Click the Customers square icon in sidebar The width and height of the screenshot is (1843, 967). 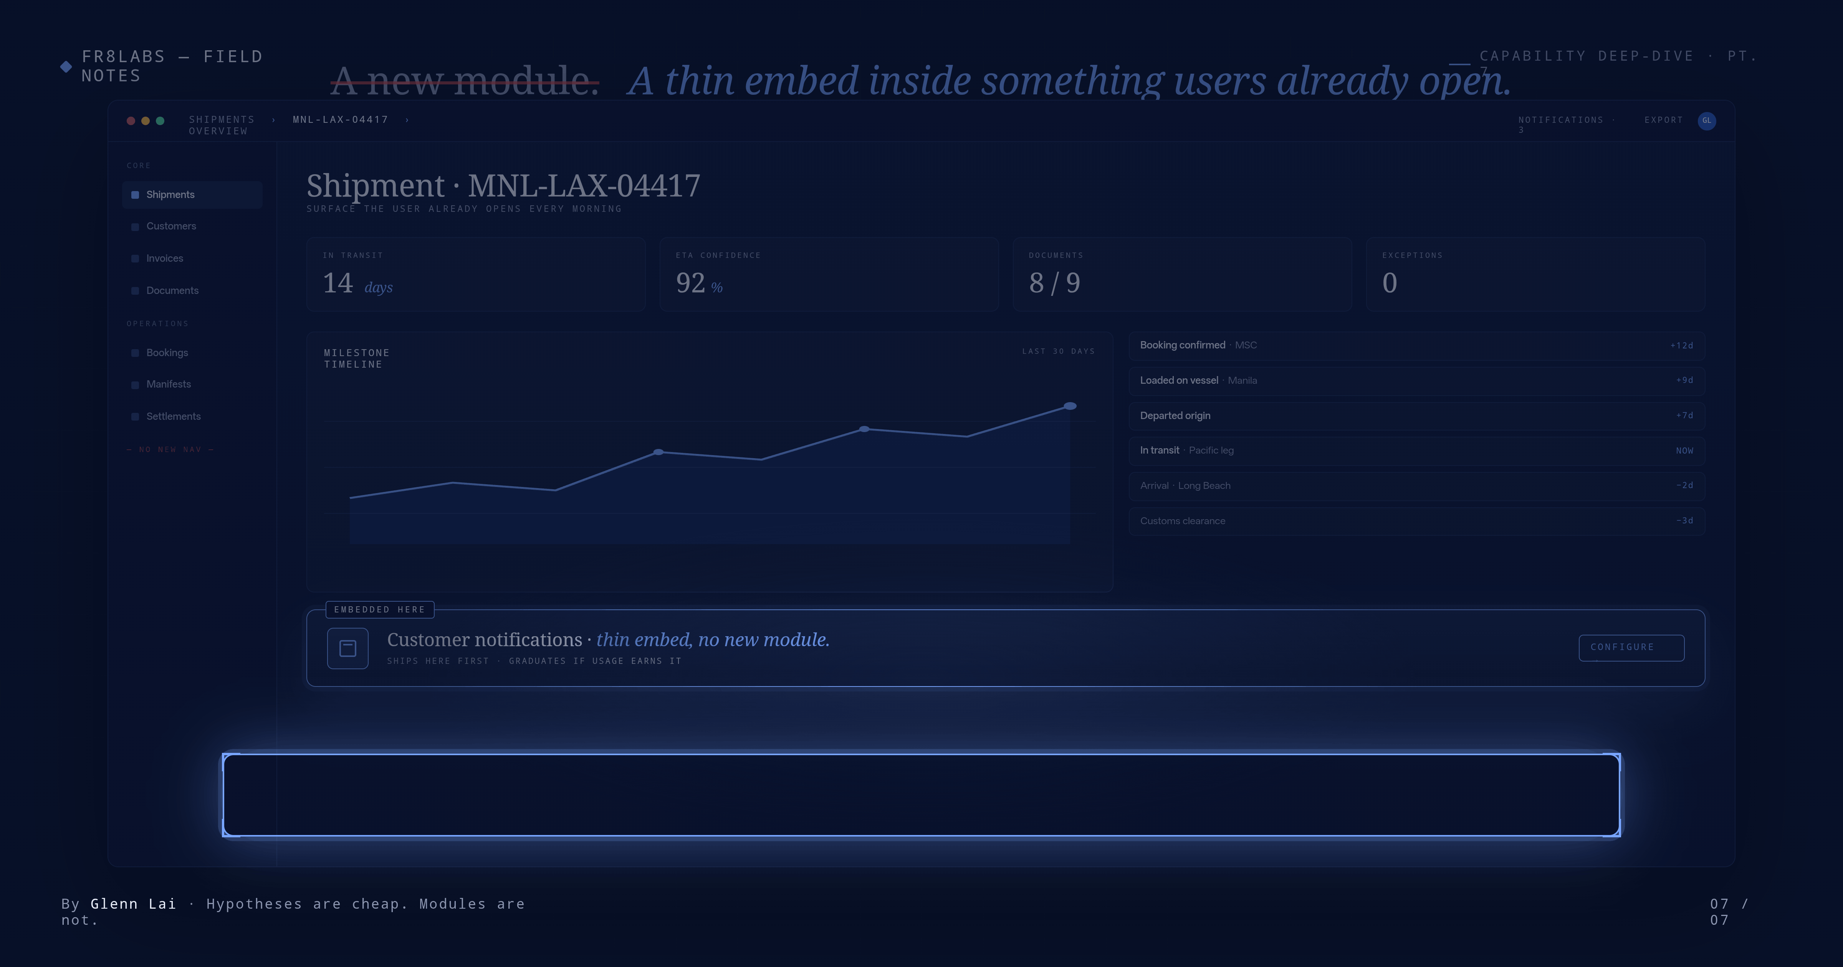(x=135, y=227)
